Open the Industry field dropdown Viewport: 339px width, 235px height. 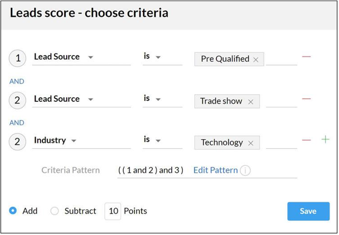pos(81,141)
